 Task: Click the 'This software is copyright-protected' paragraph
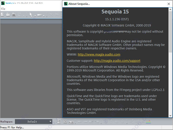115,33
